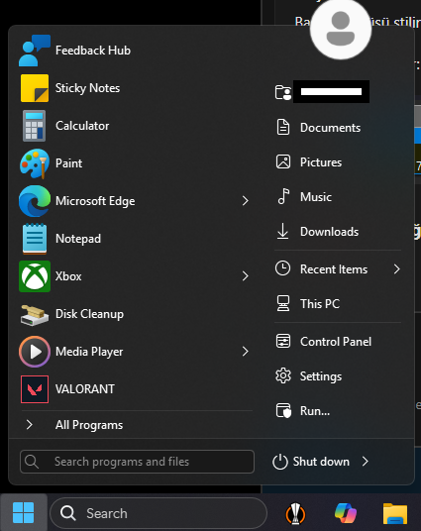Click the Run dialog icon
421x531 pixels.
[283, 410]
